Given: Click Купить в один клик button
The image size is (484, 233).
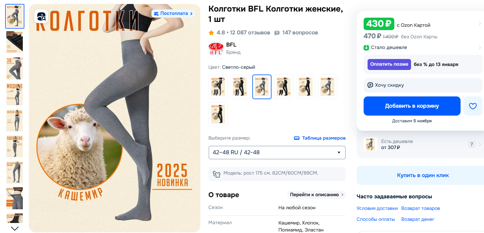Looking at the screenshot, I should tap(423, 175).
